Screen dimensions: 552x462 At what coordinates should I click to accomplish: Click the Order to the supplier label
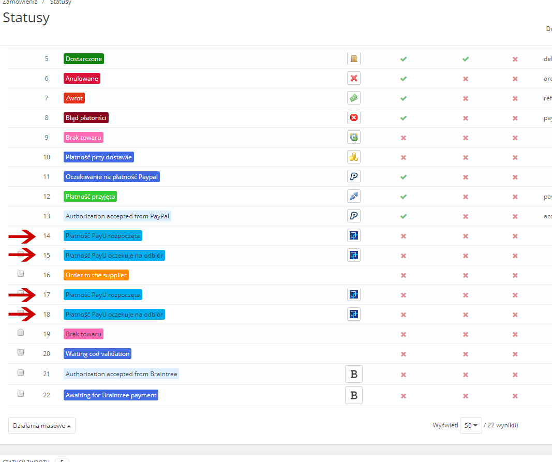click(96, 275)
